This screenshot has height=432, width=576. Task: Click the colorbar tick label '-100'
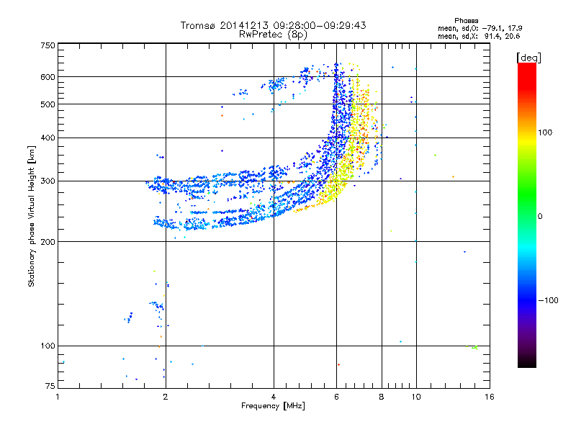point(548,300)
